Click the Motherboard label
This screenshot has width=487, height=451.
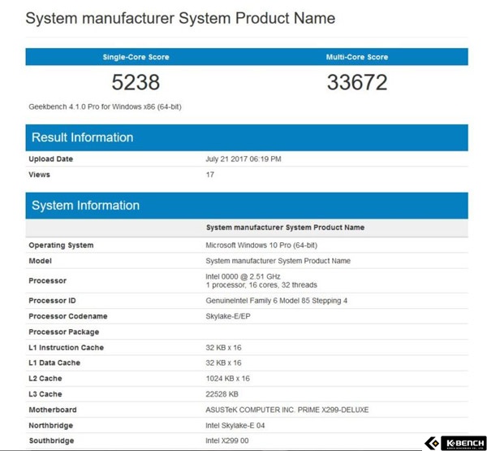(53, 410)
